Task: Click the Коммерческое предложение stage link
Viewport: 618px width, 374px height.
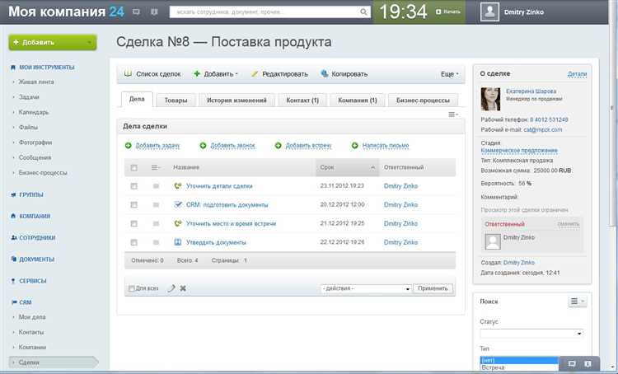Action: 519,151
